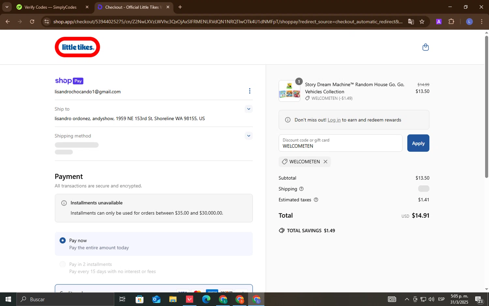Open a new browser tab

coord(180,7)
